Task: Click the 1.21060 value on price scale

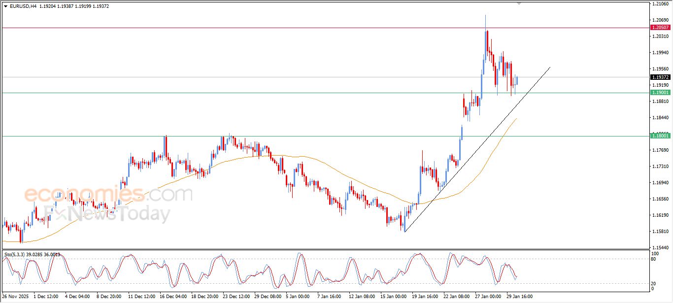Action: [659, 4]
